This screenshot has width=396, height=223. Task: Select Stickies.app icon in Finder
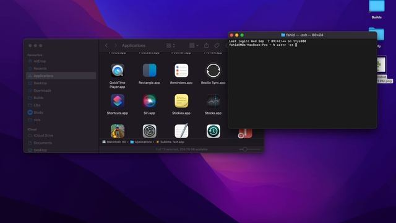pos(181,101)
